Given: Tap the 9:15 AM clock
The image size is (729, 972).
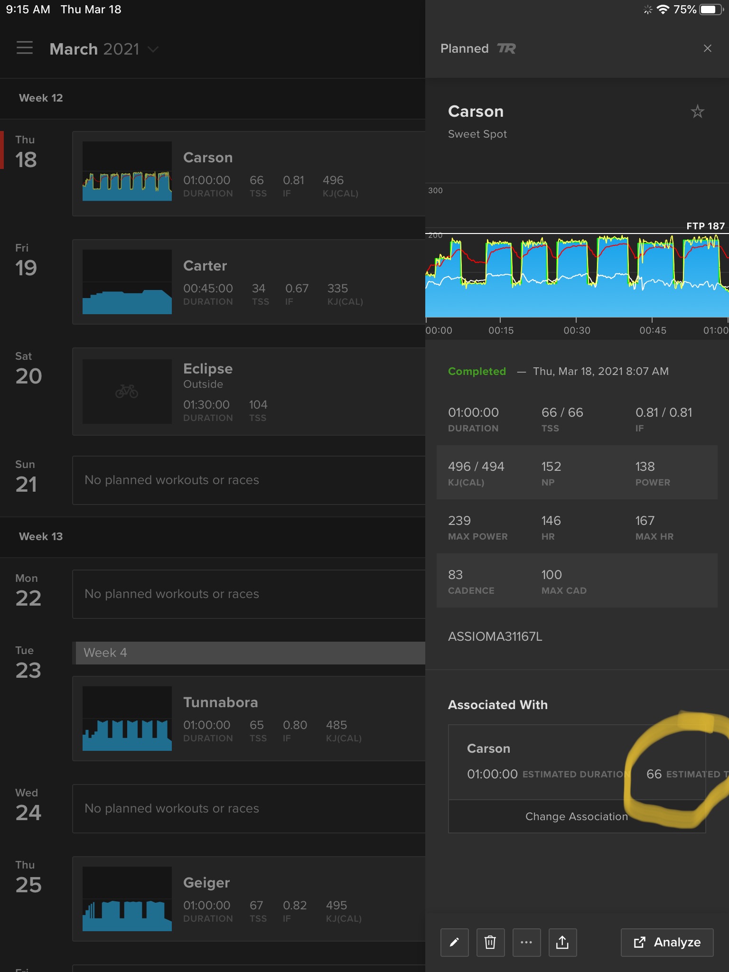Looking at the screenshot, I should (x=28, y=9).
